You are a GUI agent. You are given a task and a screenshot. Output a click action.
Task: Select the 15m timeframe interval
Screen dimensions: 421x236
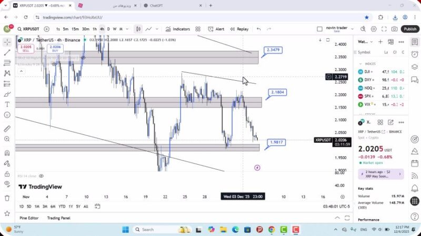[x=75, y=29]
